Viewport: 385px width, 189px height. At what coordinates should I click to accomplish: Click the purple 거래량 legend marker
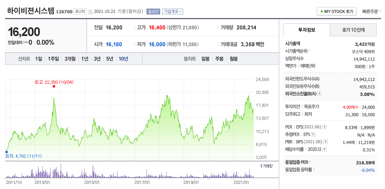(x=261, y=166)
